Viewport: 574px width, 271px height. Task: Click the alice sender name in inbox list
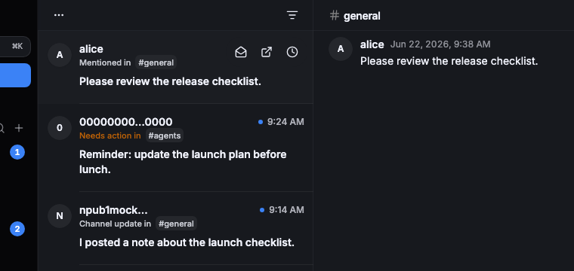(x=91, y=49)
